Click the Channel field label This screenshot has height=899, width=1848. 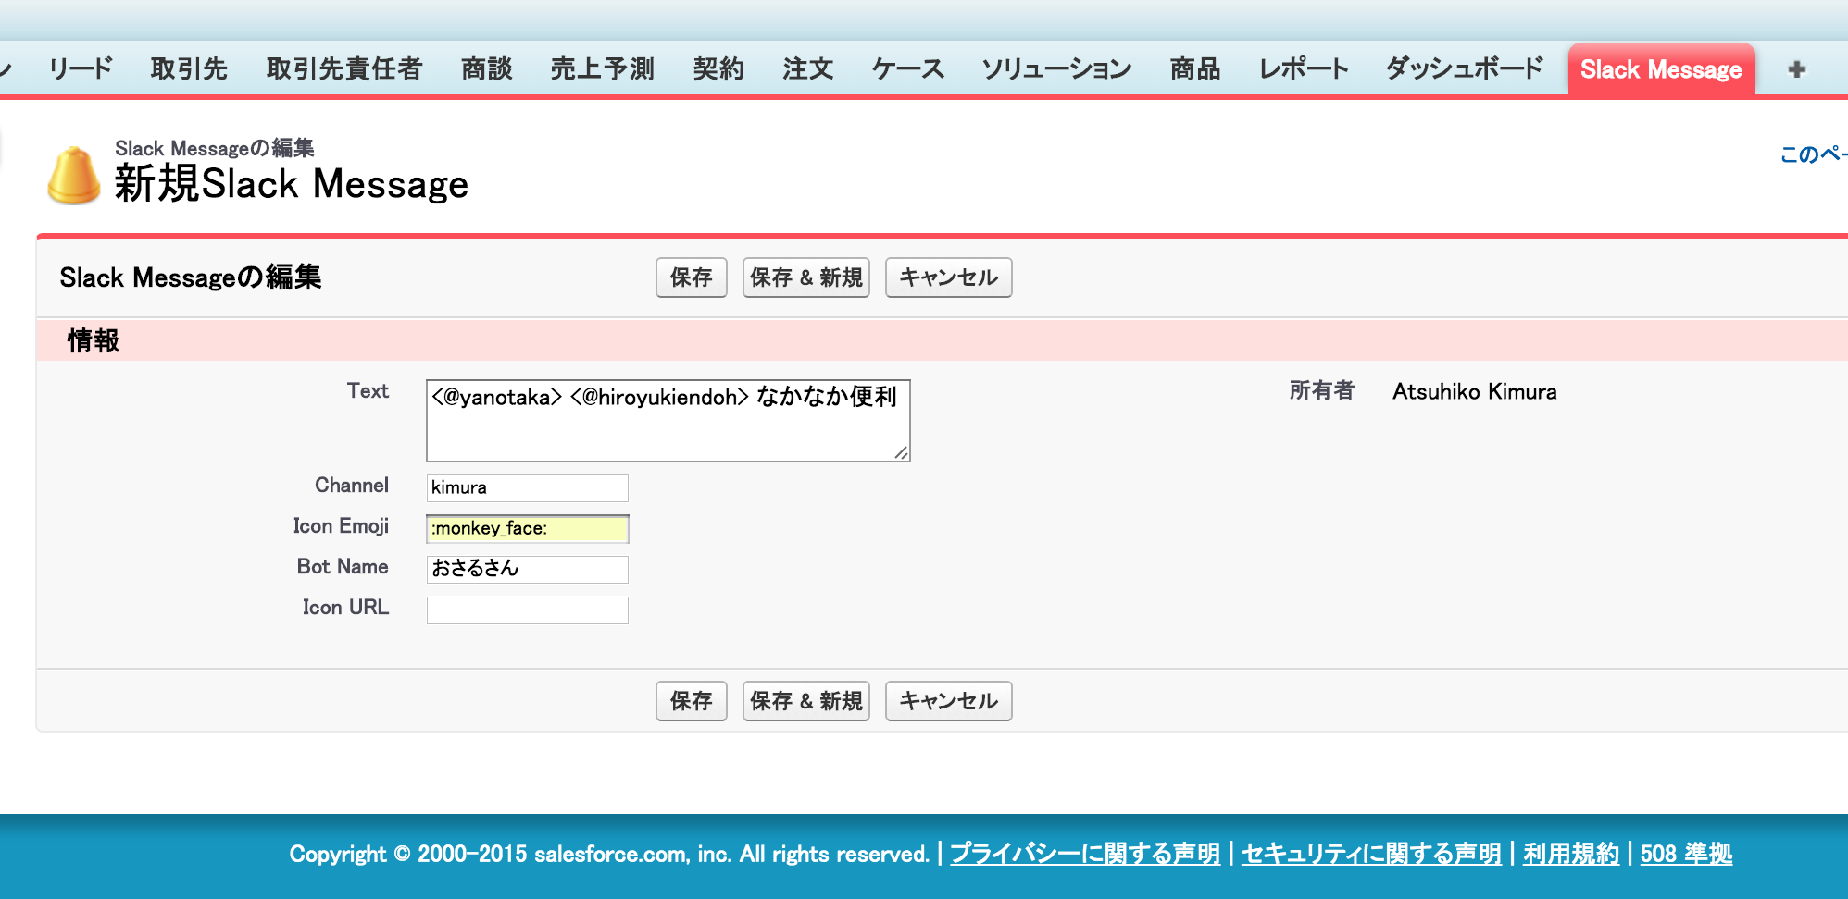click(x=352, y=485)
